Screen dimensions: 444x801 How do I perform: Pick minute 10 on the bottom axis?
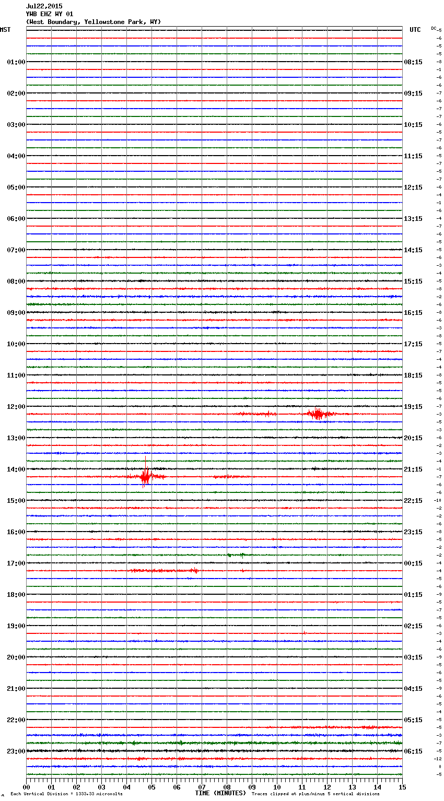point(277,787)
